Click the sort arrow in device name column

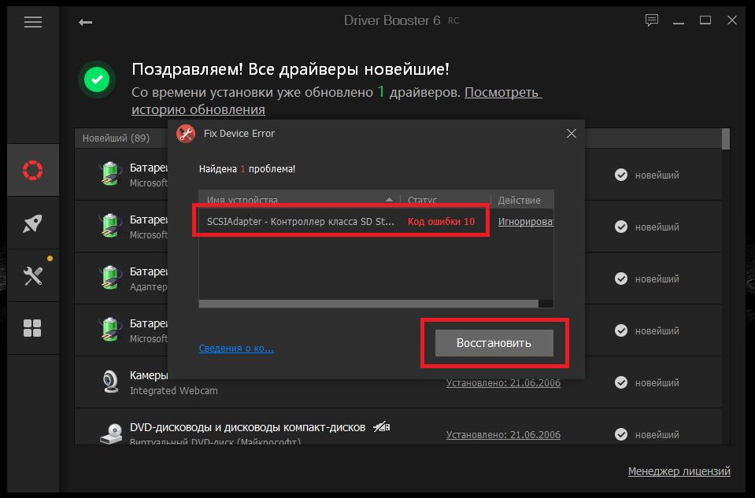coord(389,200)
